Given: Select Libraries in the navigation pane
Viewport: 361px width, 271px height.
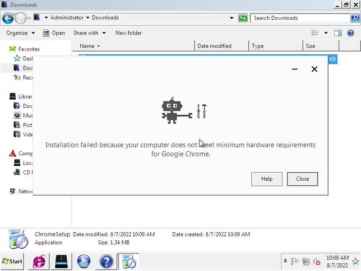Looking at the screenshot, I should pos(21,96).
